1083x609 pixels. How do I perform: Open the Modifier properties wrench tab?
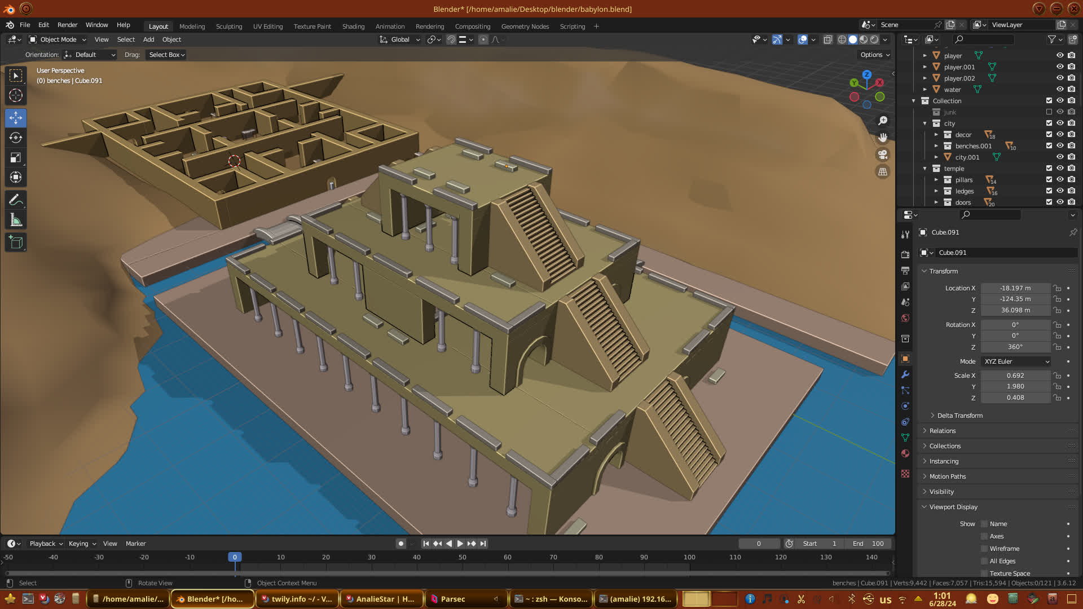[x=905, y=374]
